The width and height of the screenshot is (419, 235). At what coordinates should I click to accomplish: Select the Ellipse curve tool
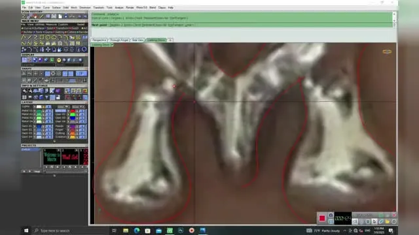[54, 37]
